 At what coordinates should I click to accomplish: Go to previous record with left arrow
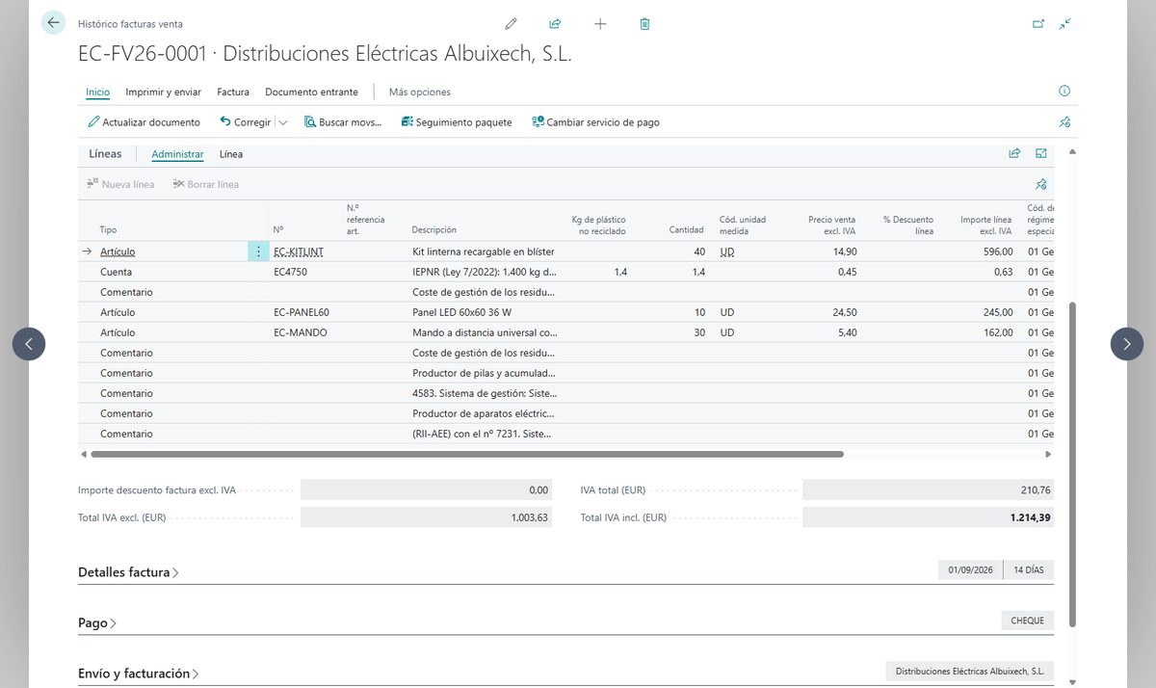pos(29,344)
